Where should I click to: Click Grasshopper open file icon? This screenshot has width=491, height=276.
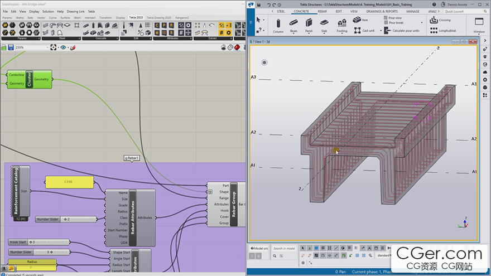point(4,47)
